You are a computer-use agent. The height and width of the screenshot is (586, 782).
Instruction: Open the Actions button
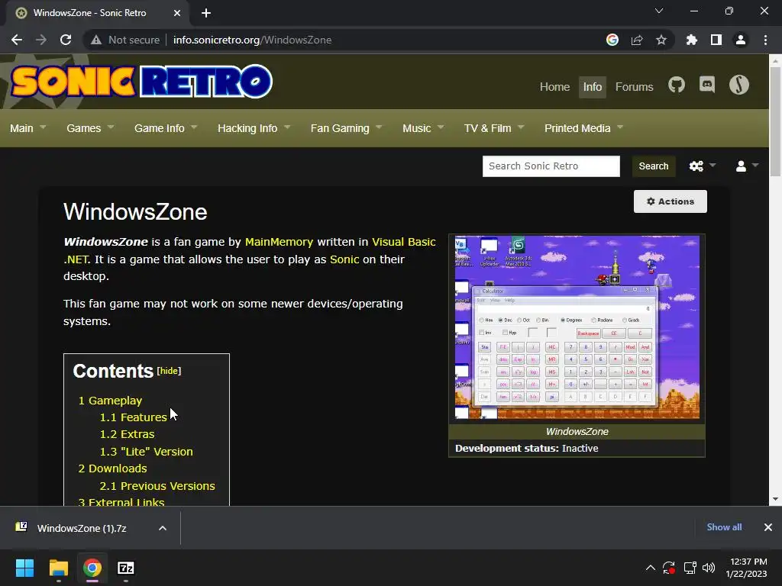[x=671, y=201]
